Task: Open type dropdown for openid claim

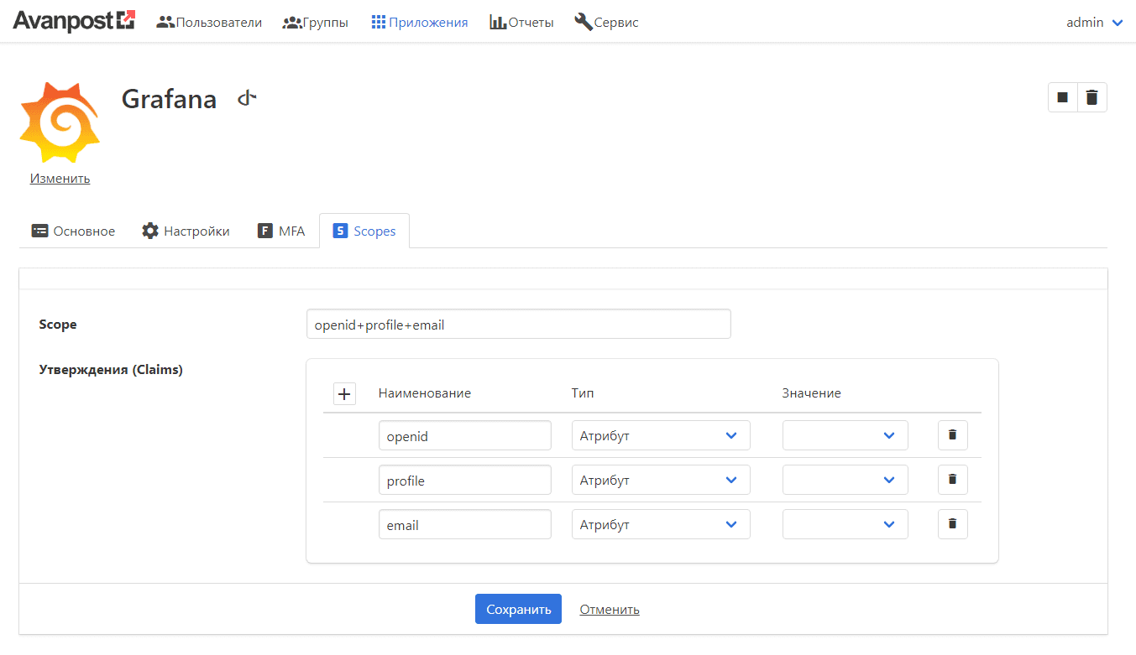Action: [660, 436]
